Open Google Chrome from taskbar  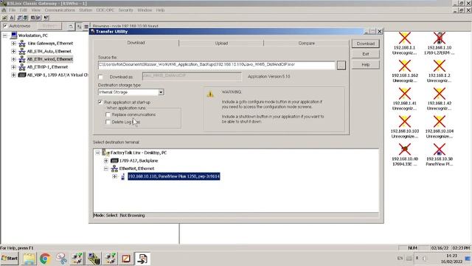pyautogui.click(x=46, y=259)
